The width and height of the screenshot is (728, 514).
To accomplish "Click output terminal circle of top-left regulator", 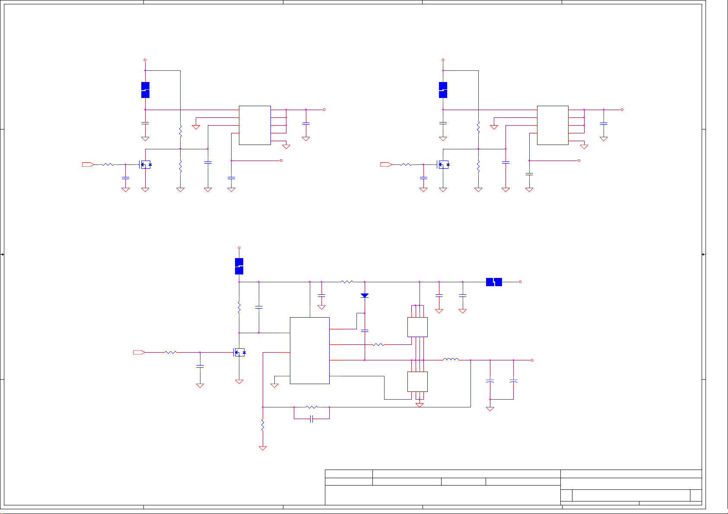I will point(324,110).
